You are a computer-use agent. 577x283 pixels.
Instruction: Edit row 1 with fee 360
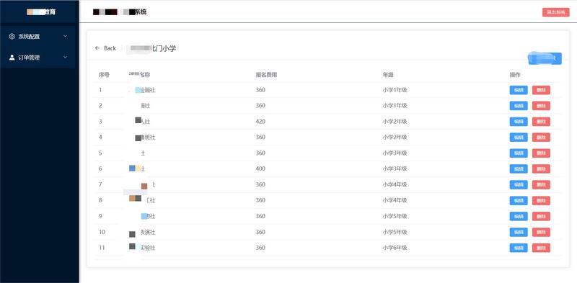point(519,90)
